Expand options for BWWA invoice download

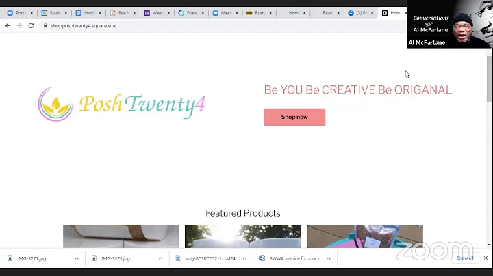point(329,258)
